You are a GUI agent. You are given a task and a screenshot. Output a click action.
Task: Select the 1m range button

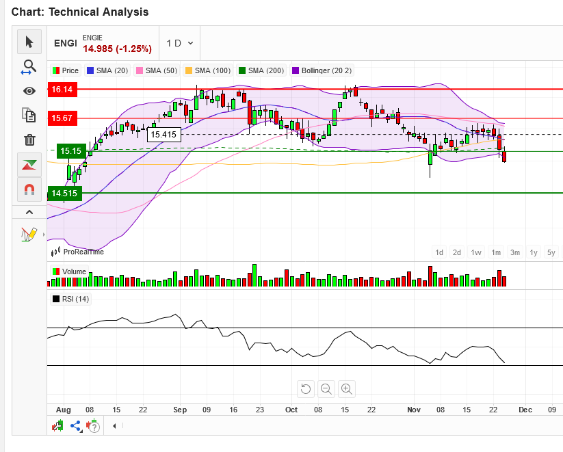(496, 252)
